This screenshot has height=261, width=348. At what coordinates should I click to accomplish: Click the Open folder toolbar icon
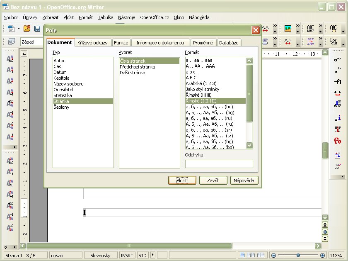click(27, 29)
